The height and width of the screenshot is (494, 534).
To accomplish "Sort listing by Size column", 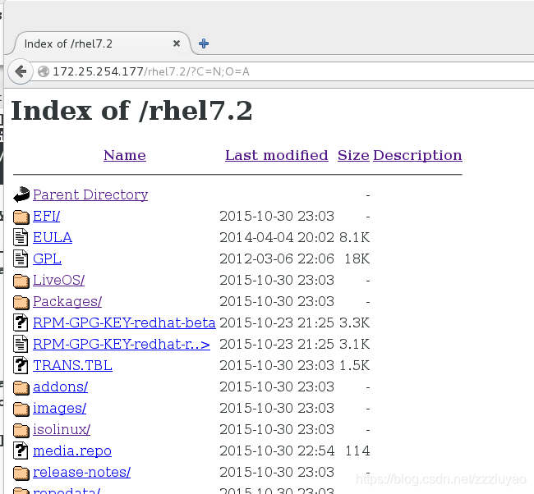I will pos(353,155).
